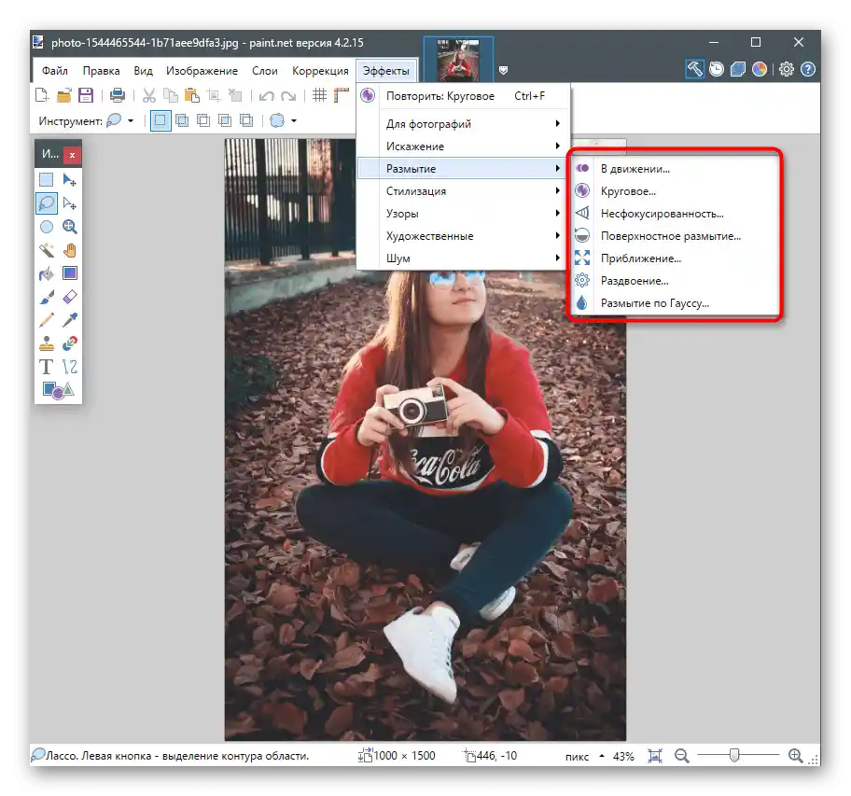
Task: Select the Move Selection tool
Action: click(x=69, y=203)
